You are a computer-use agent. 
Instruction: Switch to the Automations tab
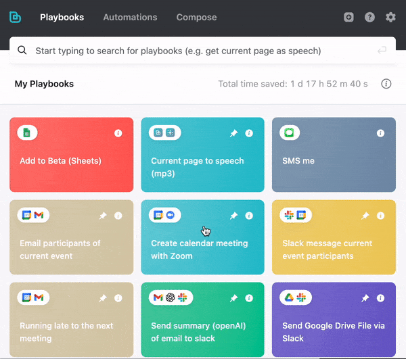(130, 18)
